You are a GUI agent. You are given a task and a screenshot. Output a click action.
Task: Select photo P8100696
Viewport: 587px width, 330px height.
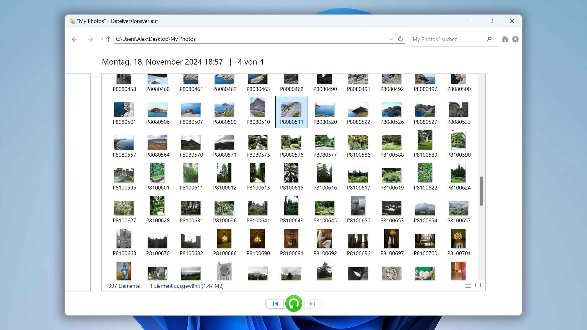pyautogui.click(x=359, y=243)
